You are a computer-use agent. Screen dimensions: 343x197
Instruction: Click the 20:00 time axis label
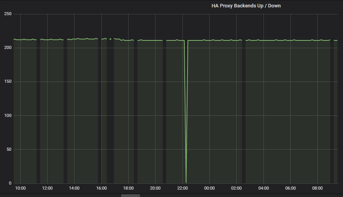pyautogui.click(x=155, y=188)
